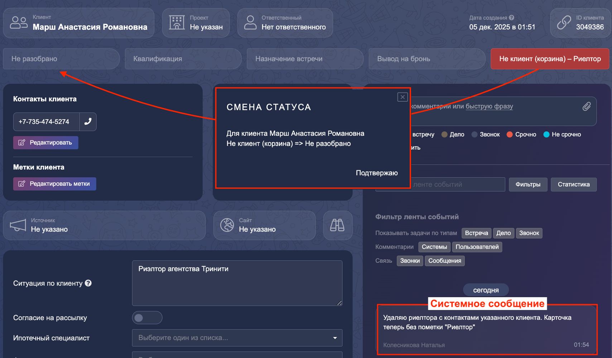Viewport: 612px width, 358px height.
Task: Toggle the Звонок task filter chip
Action: [529, 233]
